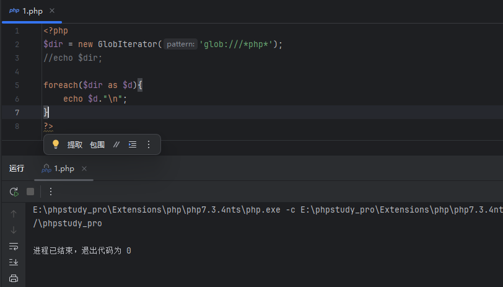Screen dimensions: 503x287
Task: Toggle scroll to end of console output
Action: click(x=14, y=262)
